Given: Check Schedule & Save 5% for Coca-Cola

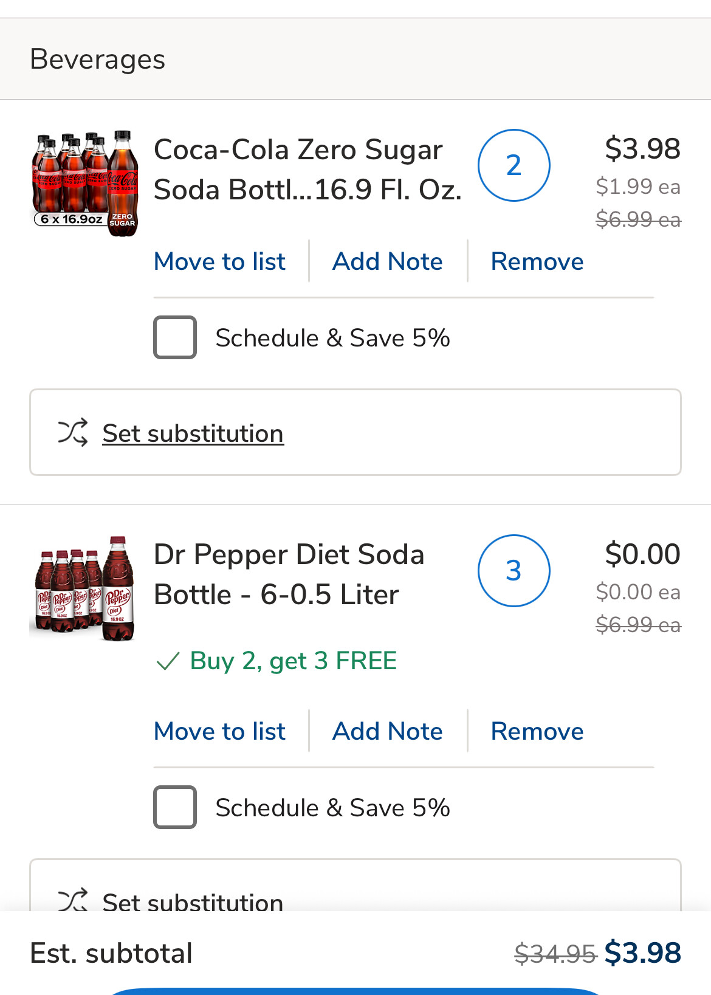Looking at the screenshot, I should click(175, 337).
